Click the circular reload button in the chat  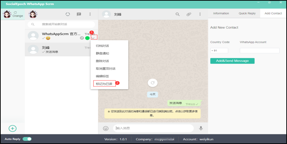(153, 83)
